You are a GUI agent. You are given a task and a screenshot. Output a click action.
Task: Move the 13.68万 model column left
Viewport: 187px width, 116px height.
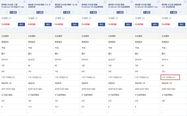(x=87, y=12)
